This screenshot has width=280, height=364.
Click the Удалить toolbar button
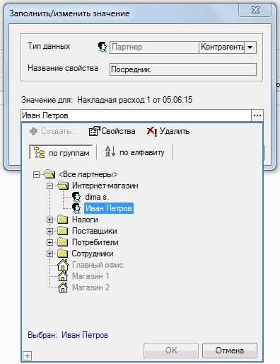click(168, 131)
